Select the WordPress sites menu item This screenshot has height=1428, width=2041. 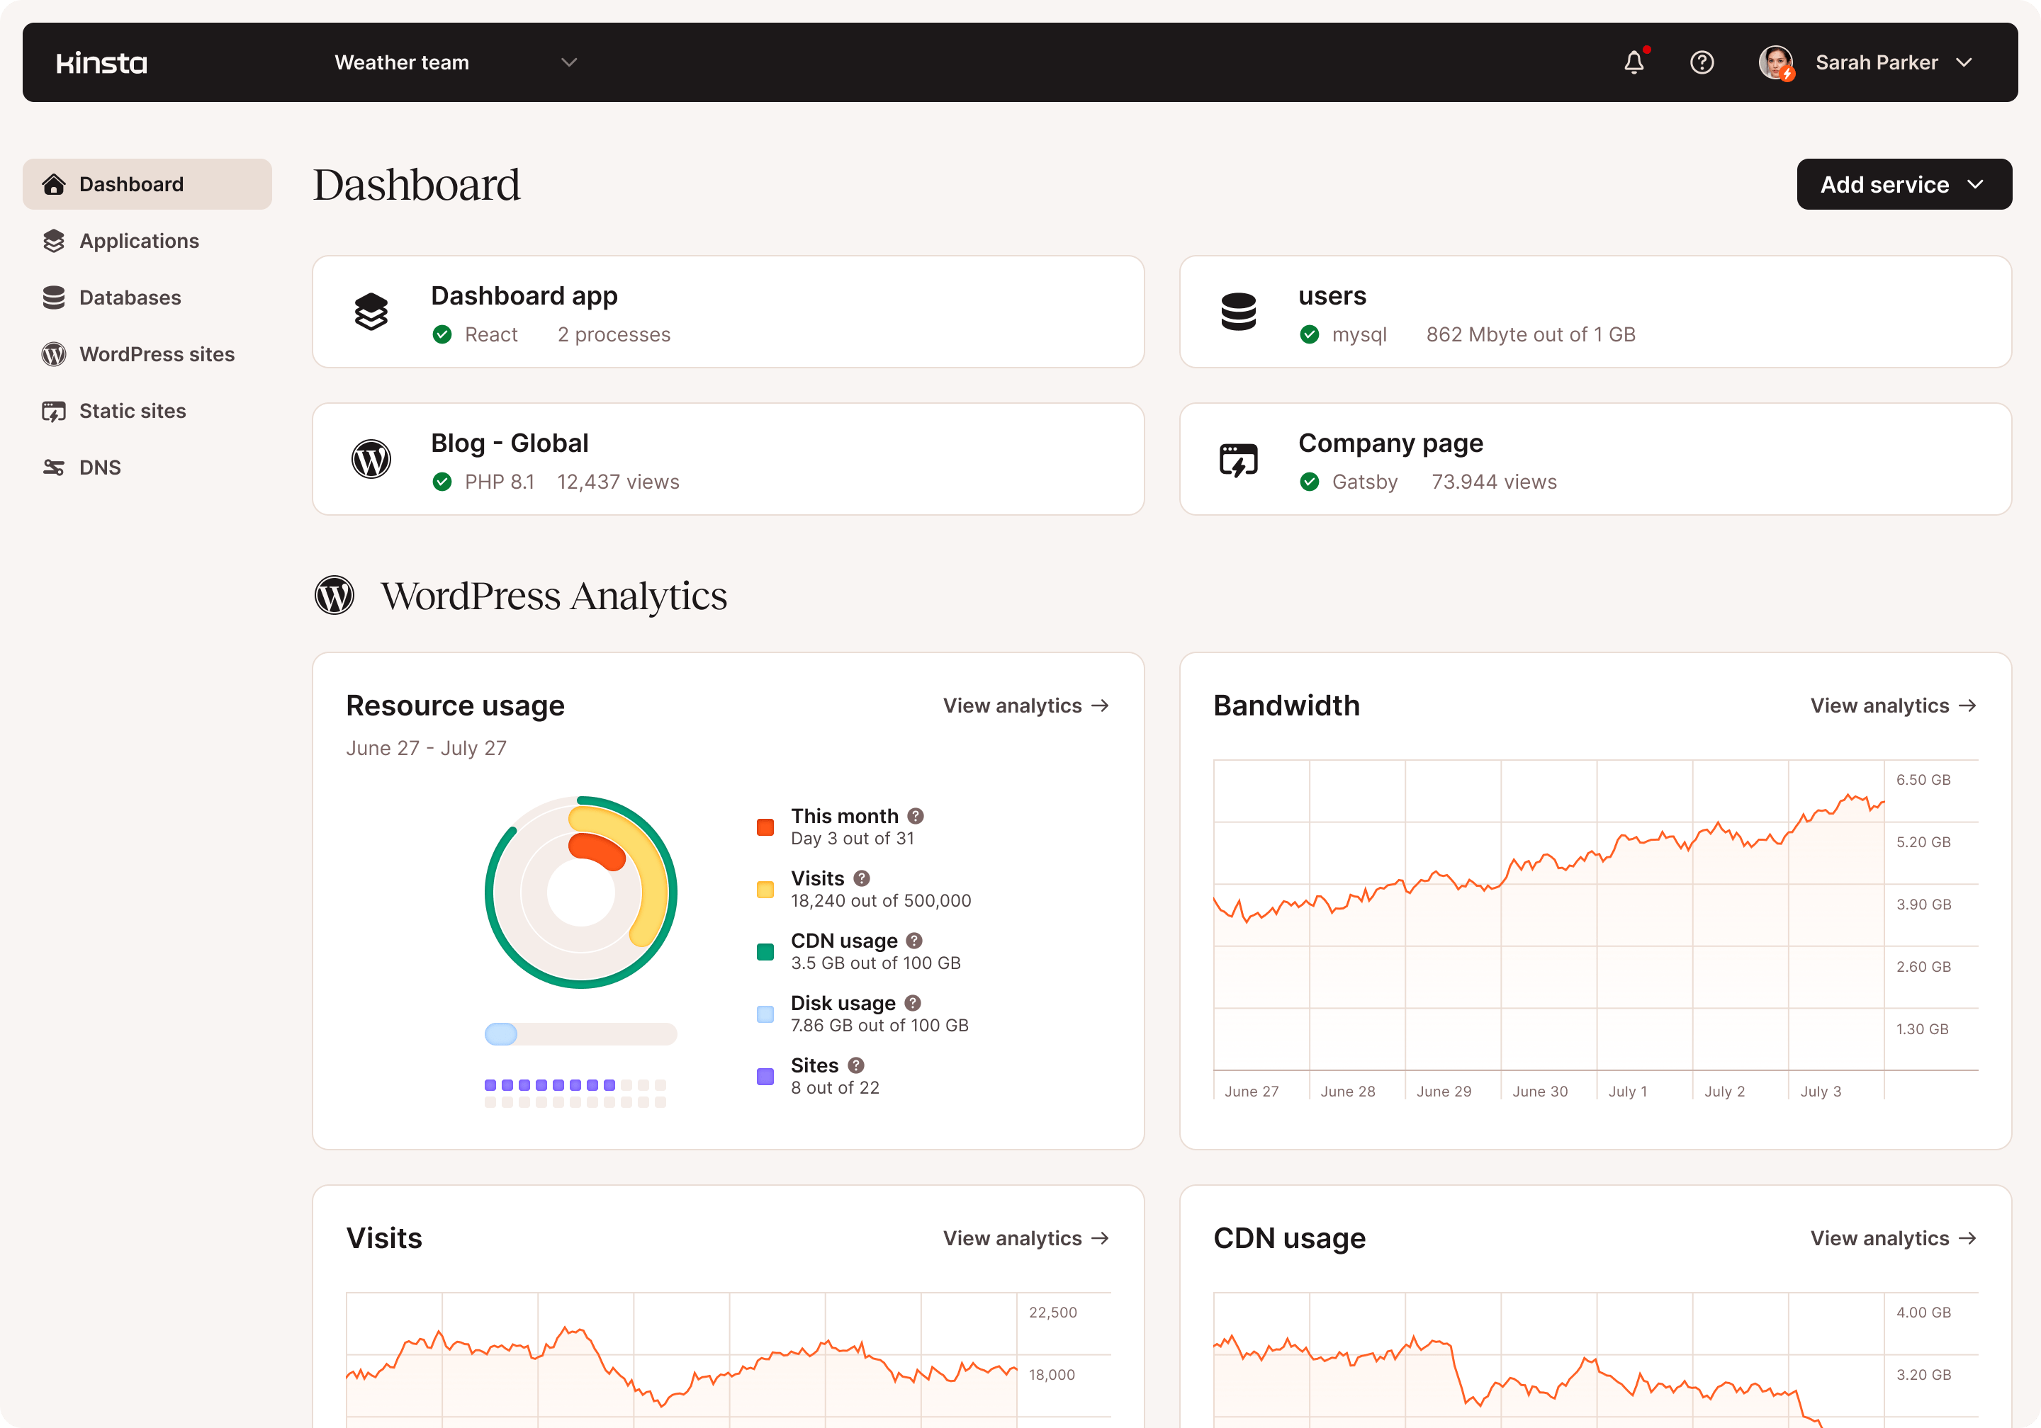155,353
